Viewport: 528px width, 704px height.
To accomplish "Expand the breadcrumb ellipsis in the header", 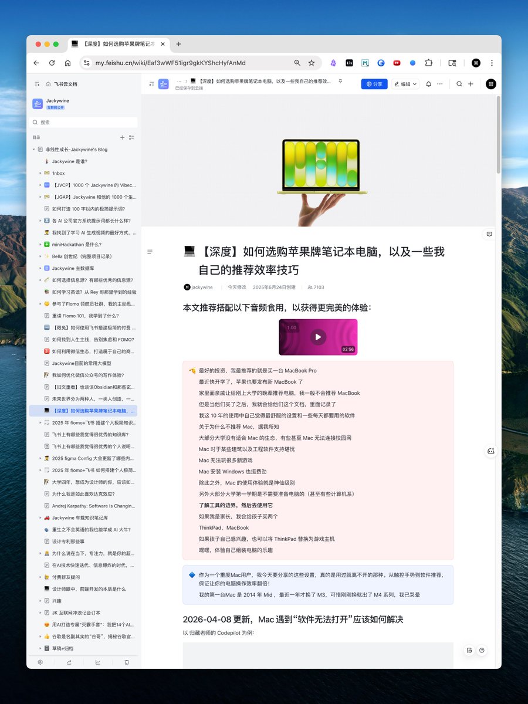I will click(x=180, y=81).
